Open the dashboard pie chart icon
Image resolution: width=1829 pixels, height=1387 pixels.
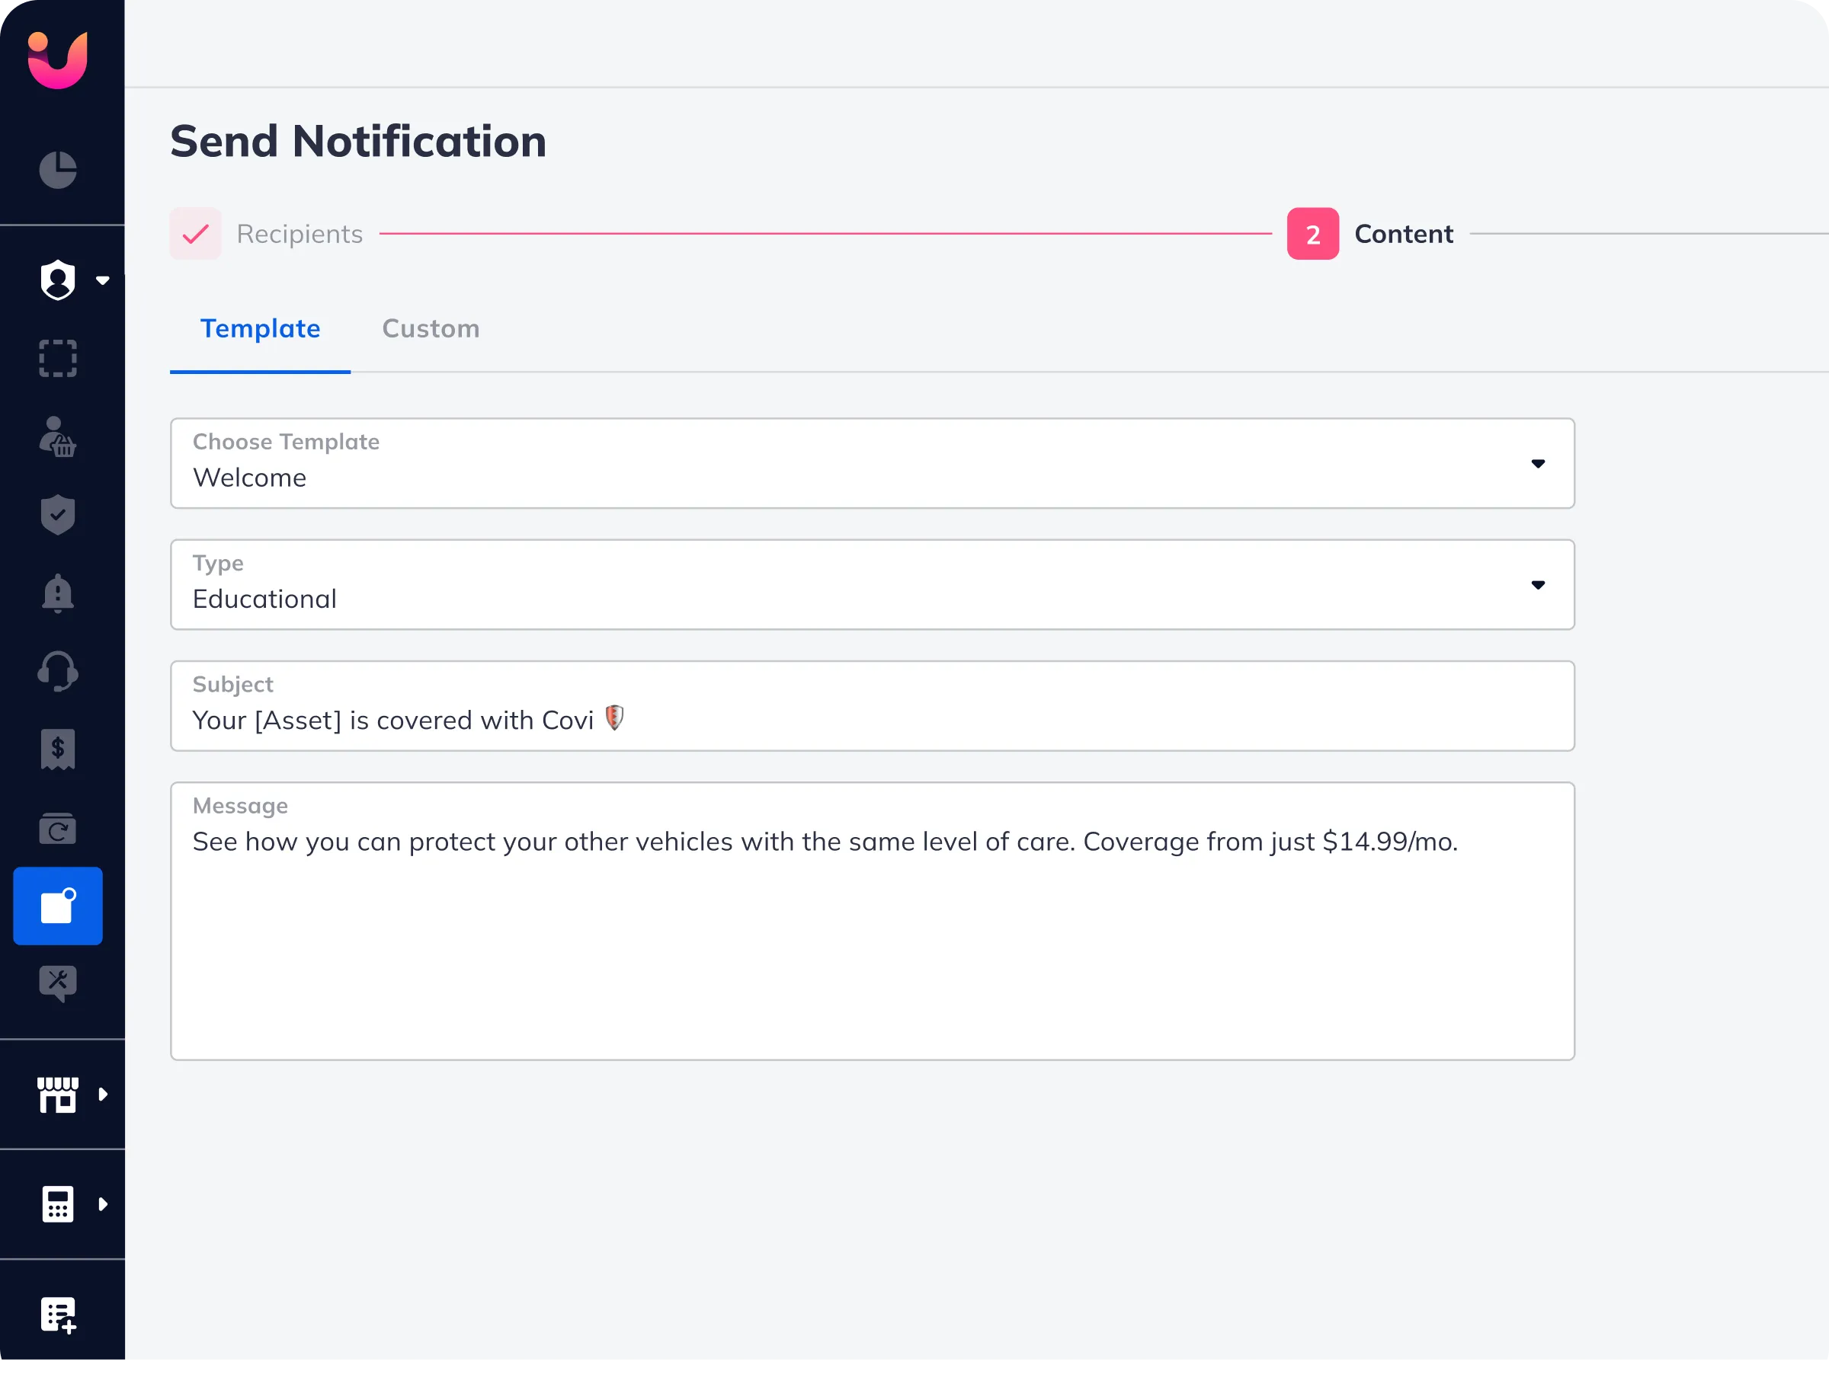(x=58, y=171)
